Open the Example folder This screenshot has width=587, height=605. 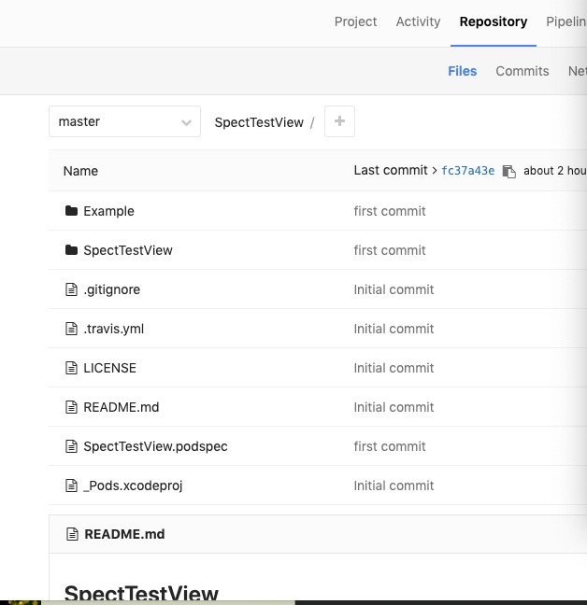point(108,211)
